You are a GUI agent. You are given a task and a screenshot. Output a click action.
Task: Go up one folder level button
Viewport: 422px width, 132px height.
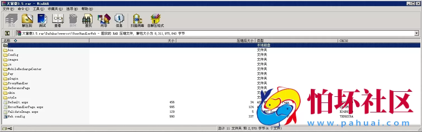pyautogui.click(x=7, y=33)
